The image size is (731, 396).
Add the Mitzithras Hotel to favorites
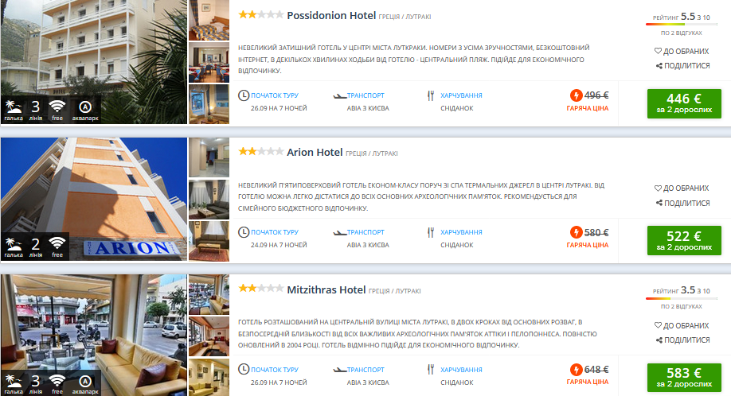pos(681,325)
